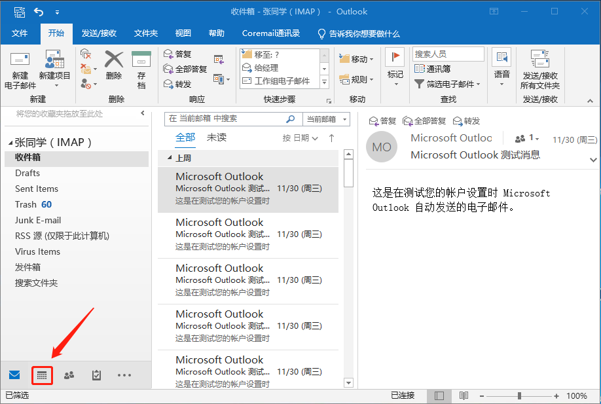Select quick step 移至: ?

pyautogui.click(x=280, y=55)
